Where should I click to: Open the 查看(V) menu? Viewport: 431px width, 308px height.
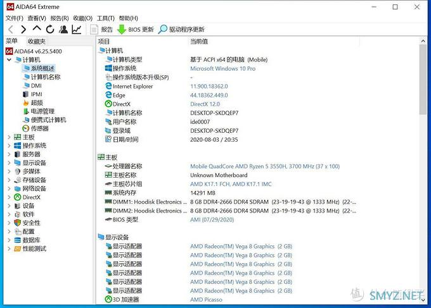point(37,18)
